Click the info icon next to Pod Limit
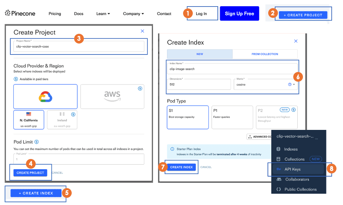The width and height of the screenshot is (343, 205). [x=37, y=142]
